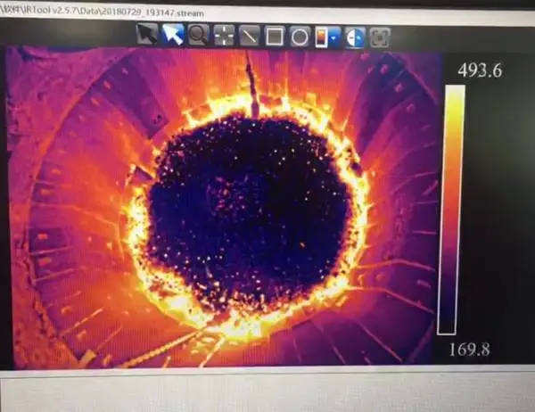
Task: Click the 493.6 maximum temperature label
Action: [x=480, y=70]
